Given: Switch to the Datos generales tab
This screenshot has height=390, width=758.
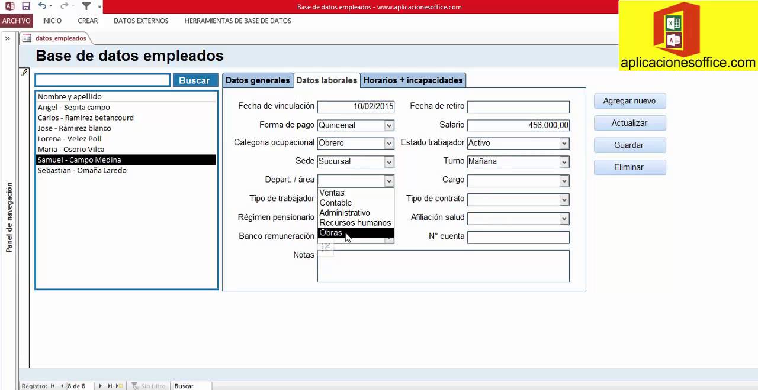Looking at the screenshot, I should click(x=258, y=80).
